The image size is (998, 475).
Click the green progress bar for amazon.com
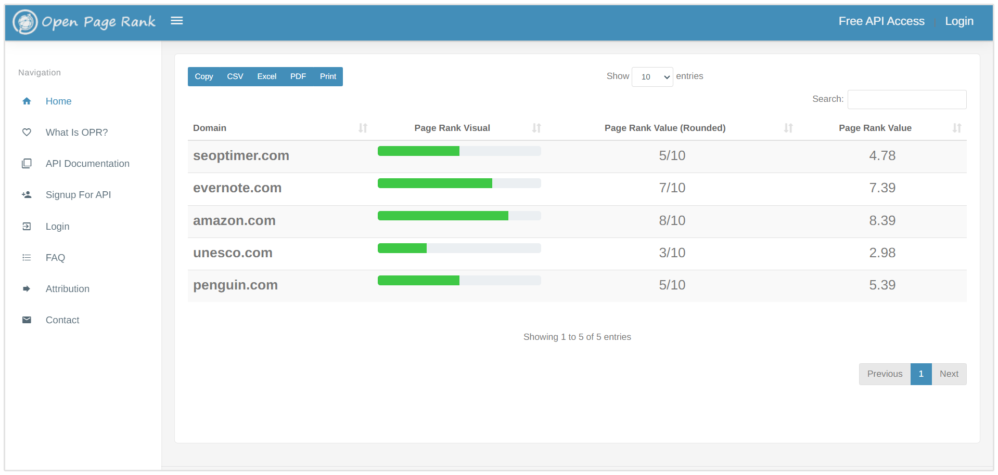(443, 215)
